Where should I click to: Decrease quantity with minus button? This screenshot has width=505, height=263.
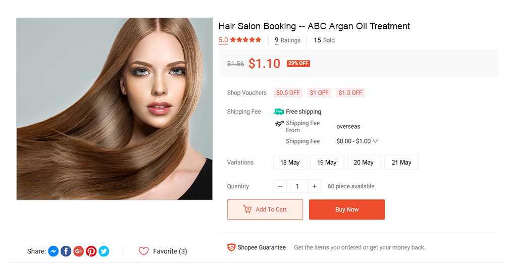[280, 186]
